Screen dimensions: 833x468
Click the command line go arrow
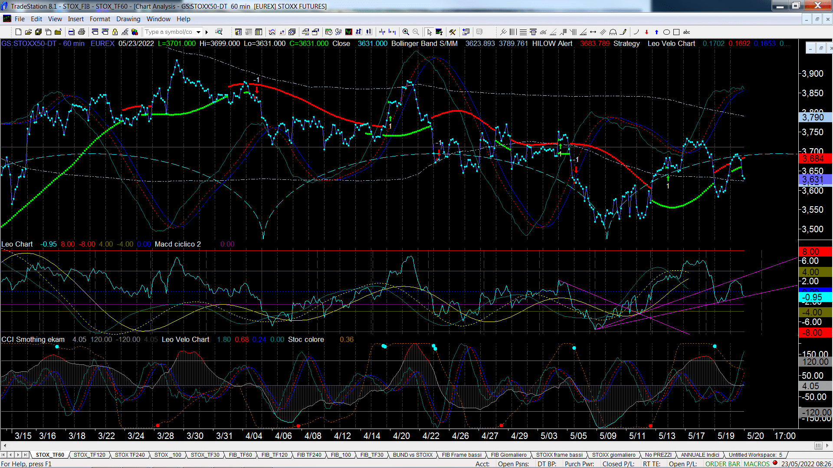pos(207,32)
